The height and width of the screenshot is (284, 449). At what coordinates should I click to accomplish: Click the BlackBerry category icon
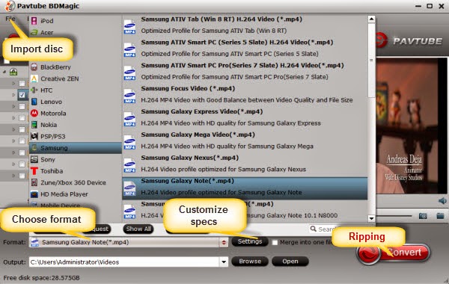(34, 67)
